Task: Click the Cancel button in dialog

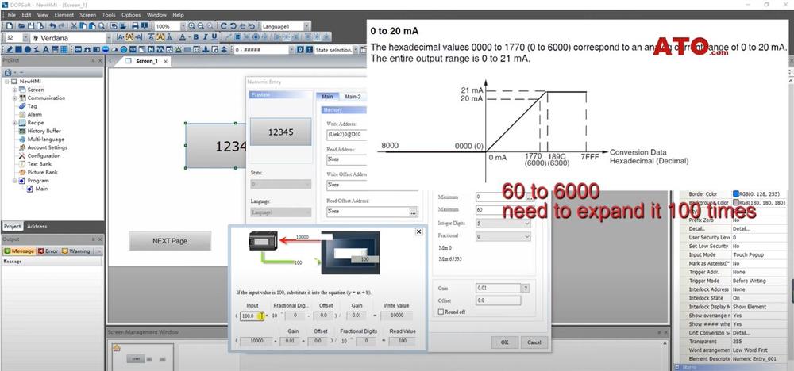Action: (534, 342)
